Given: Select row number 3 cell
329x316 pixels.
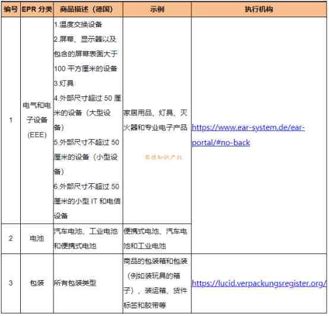Looking at the screenshot, I should [x=11, y=284].
